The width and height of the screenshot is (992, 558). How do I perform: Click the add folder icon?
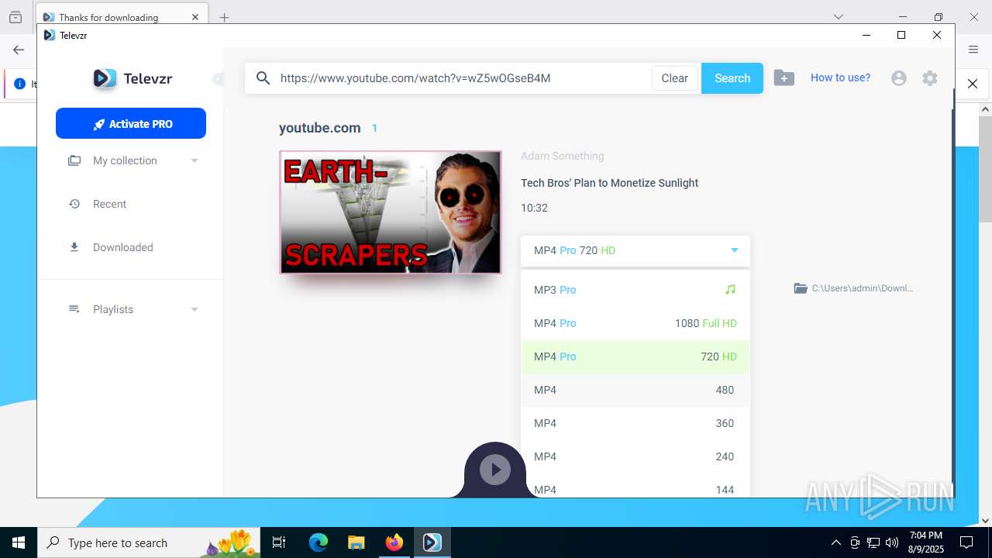point(784,78)
